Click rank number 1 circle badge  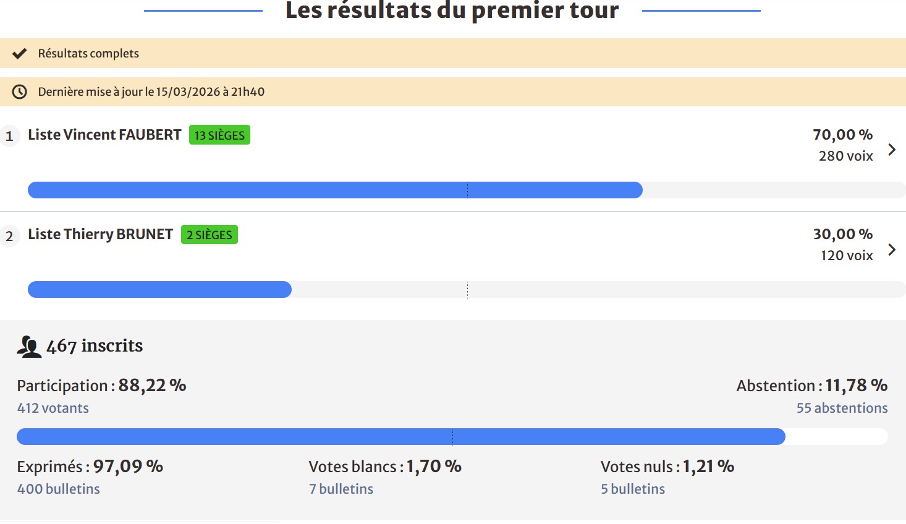point(9,136)
